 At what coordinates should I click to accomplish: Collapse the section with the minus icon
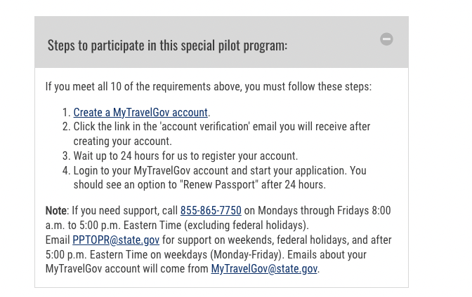tap(386, 39)
